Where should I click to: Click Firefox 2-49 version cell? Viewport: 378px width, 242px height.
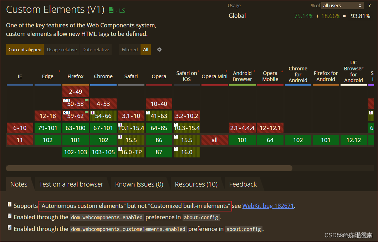76,92
